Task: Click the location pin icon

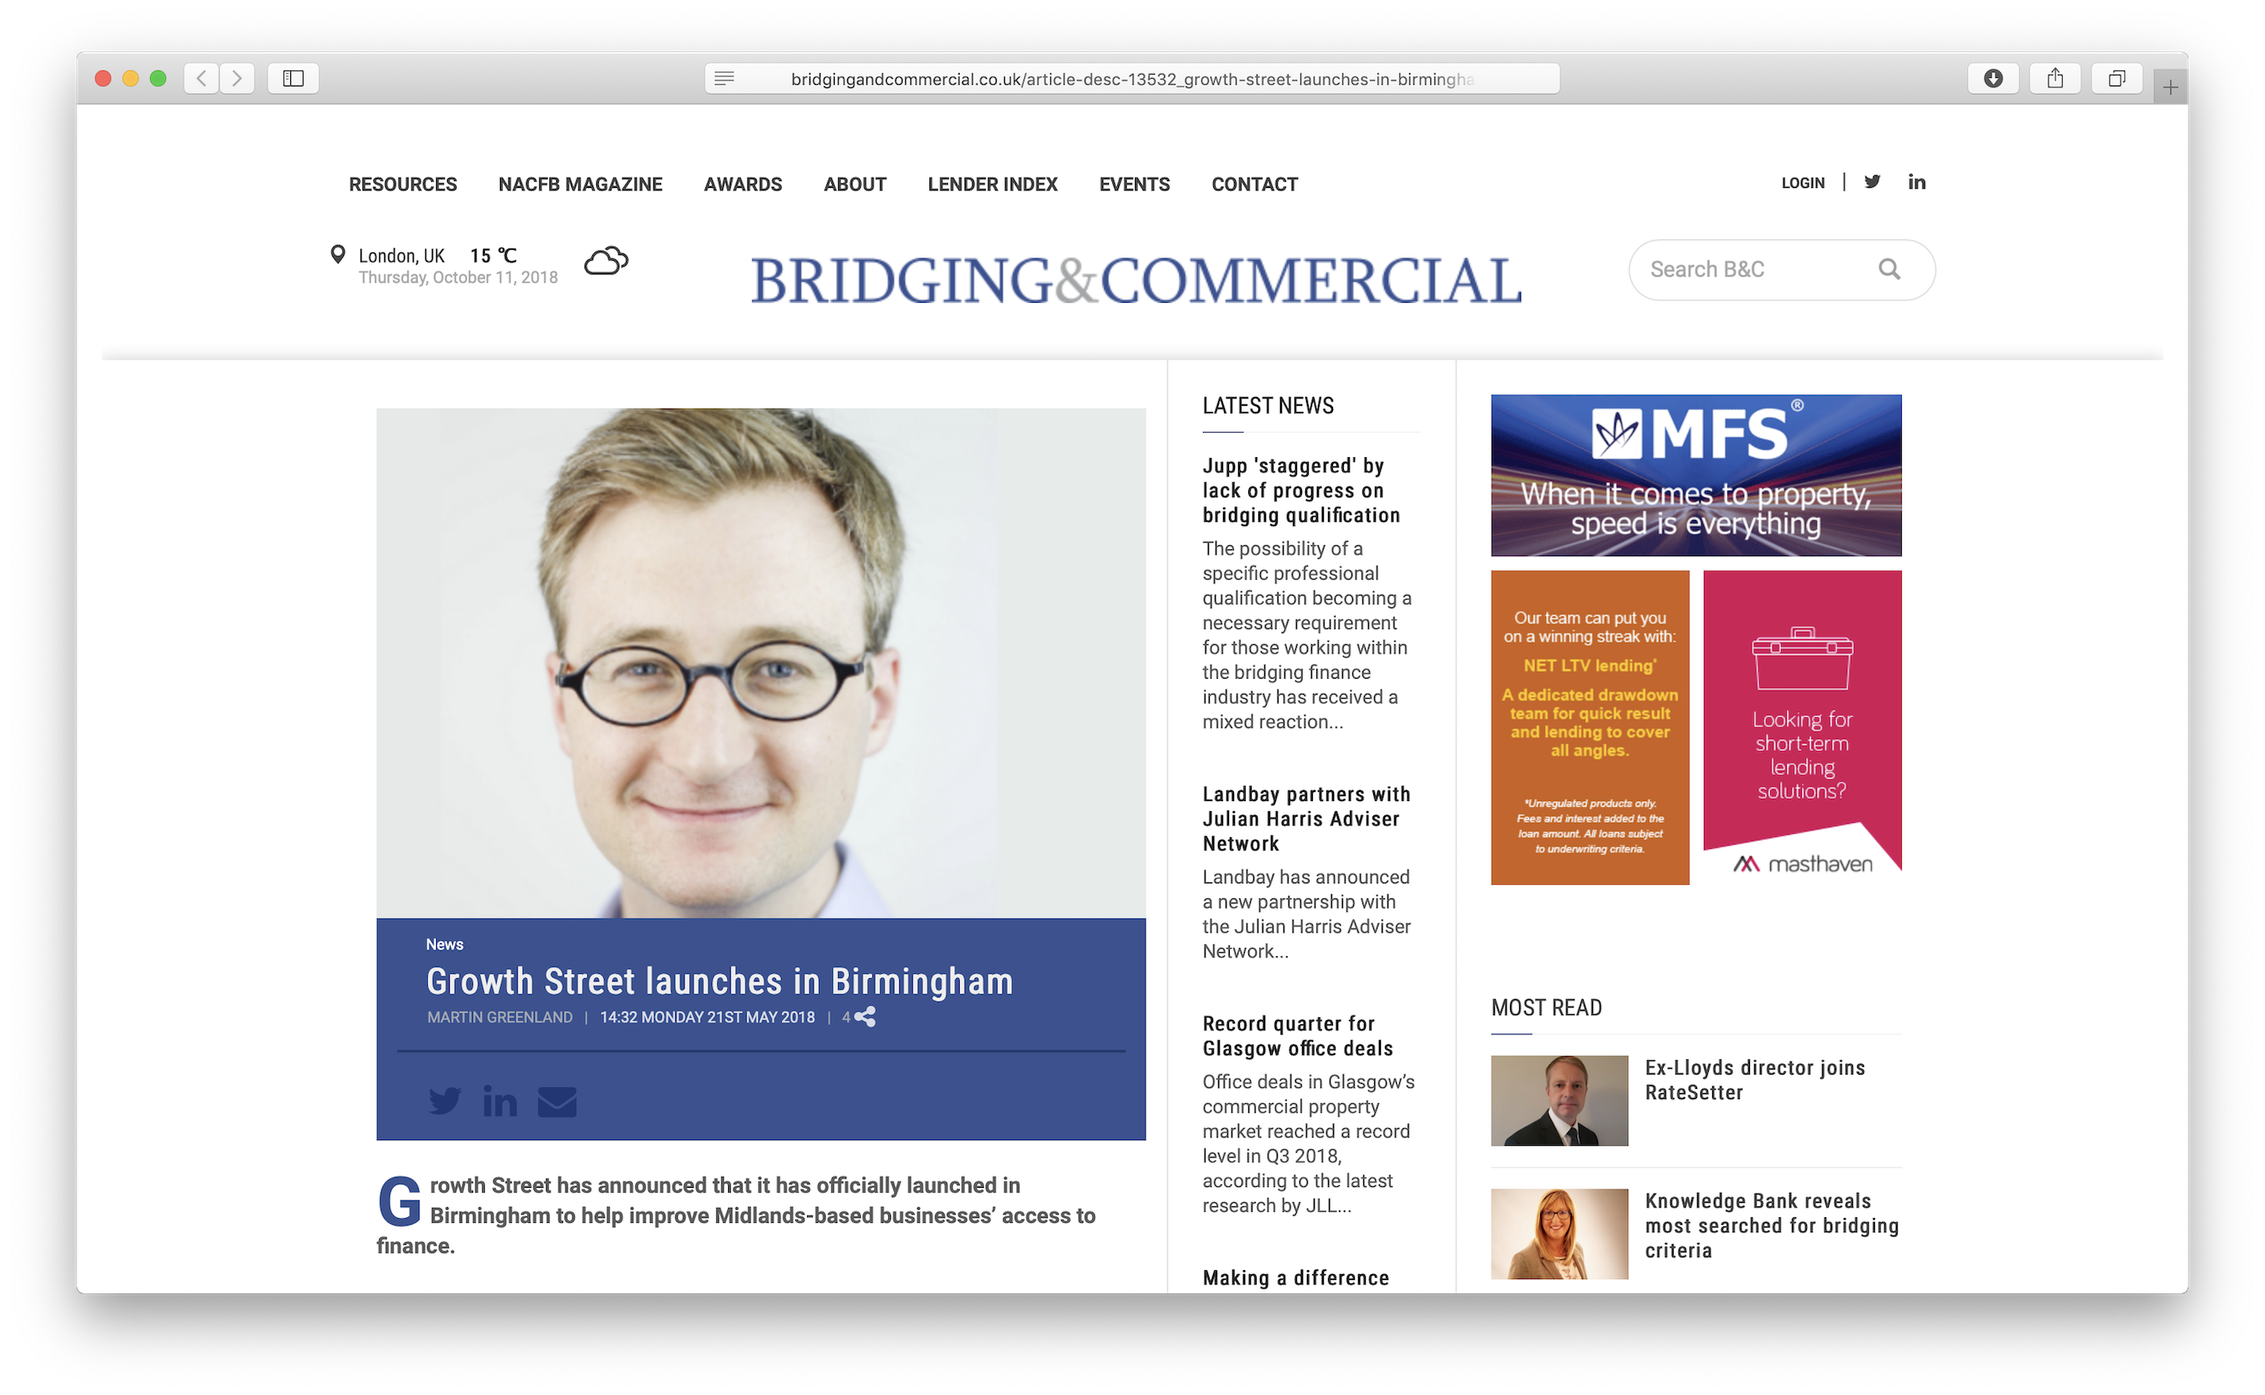Action: 338,255
